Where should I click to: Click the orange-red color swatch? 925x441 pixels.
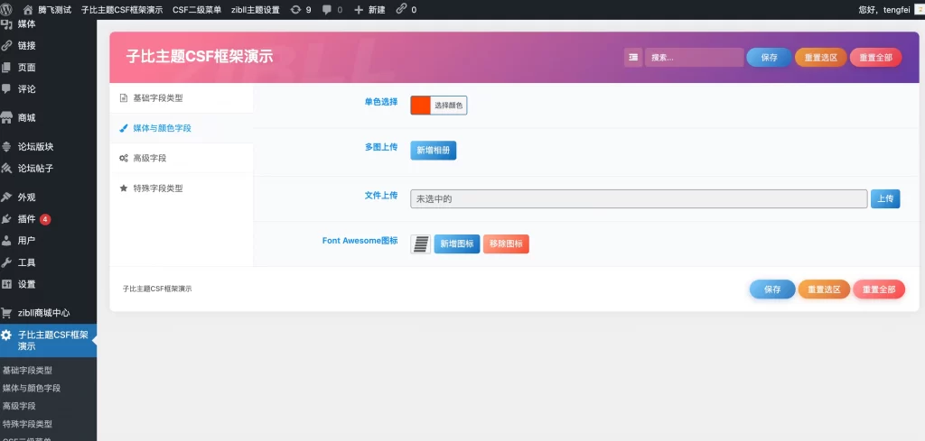tap(420, 106)
